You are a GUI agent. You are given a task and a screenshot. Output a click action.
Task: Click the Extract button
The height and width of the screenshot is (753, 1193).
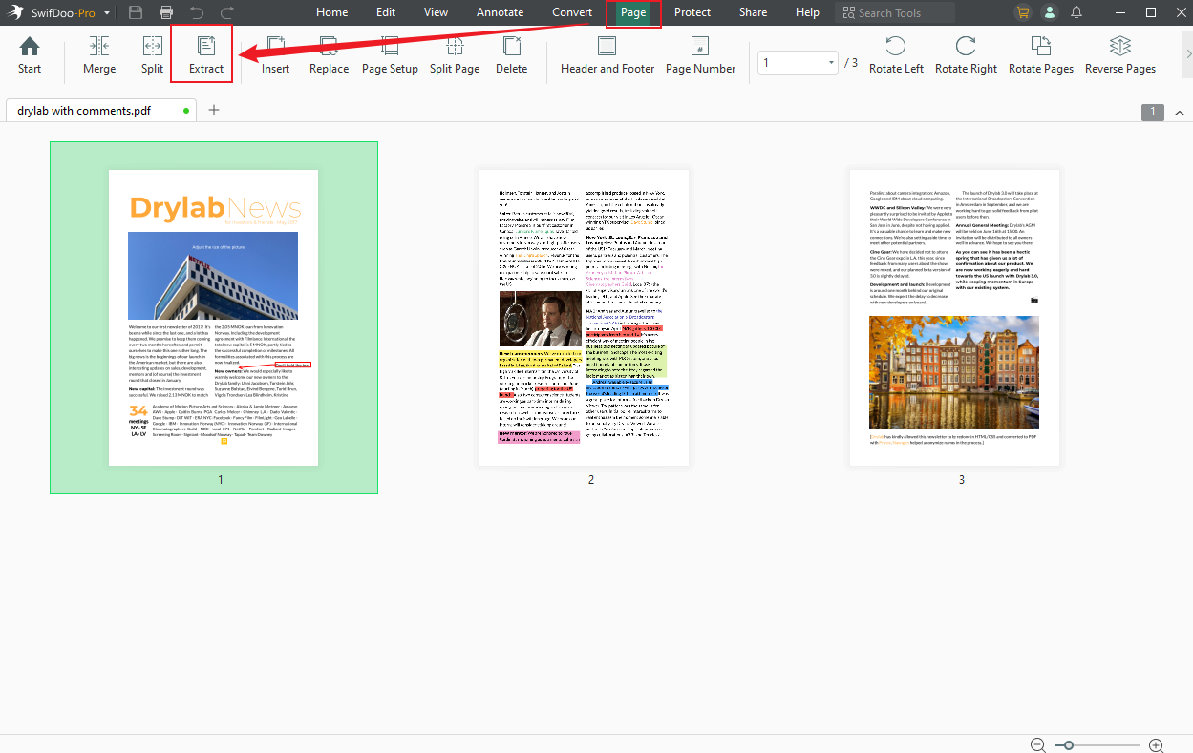click(x=202, y=54)
